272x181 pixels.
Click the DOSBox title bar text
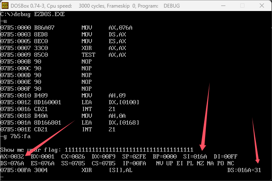click(95, 6)
